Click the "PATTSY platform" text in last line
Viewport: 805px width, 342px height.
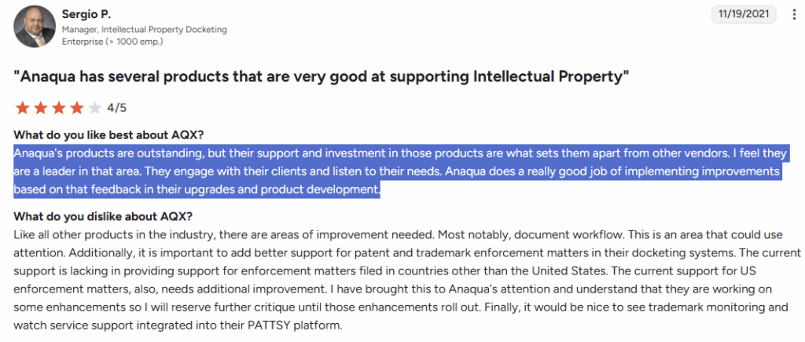(297, 325)
